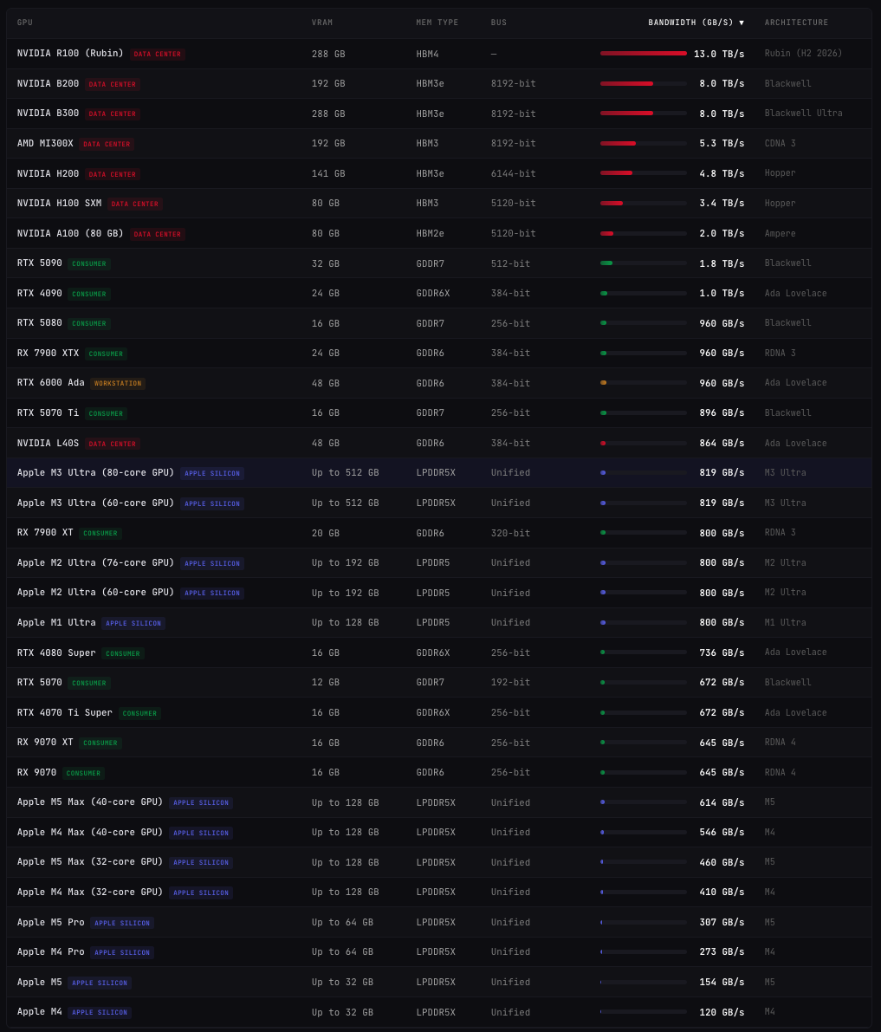
Task: Click the 20 GB VRAM cell
Action: coord(326,533)
